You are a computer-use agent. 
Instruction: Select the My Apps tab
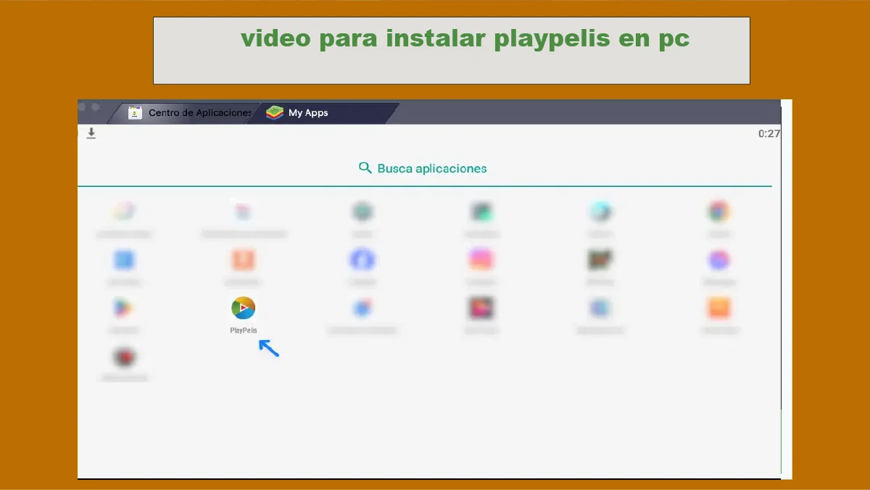(307, 112)
